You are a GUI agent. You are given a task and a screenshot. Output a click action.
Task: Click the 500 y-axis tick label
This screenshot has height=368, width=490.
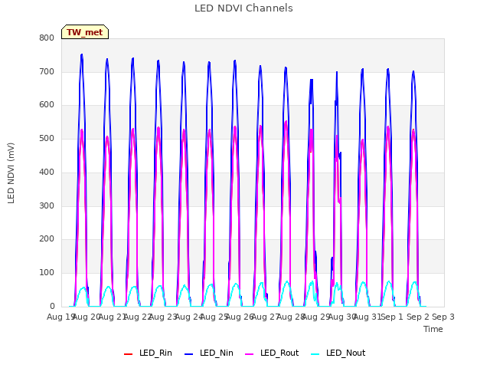[x=47, y=138]
